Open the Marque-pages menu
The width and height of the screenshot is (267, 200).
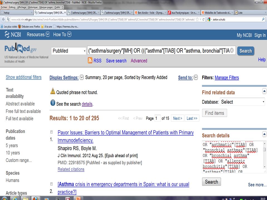46,7
